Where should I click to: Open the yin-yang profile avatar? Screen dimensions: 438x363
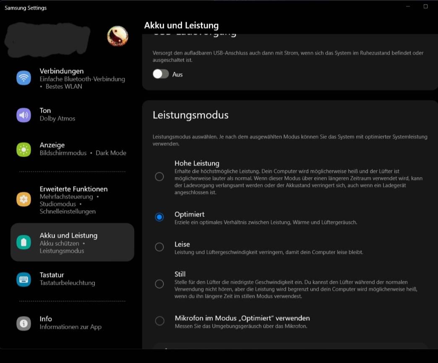pos(117,36)
